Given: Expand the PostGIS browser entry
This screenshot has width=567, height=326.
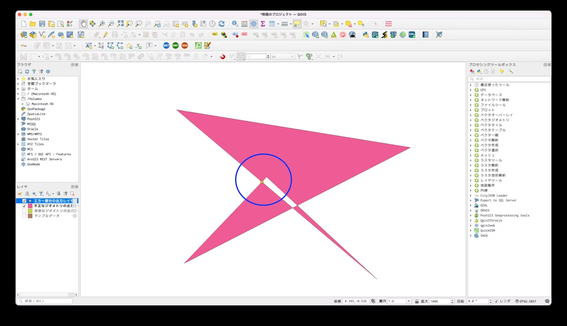Looking at the screenshot, I should tap(18, 119).
